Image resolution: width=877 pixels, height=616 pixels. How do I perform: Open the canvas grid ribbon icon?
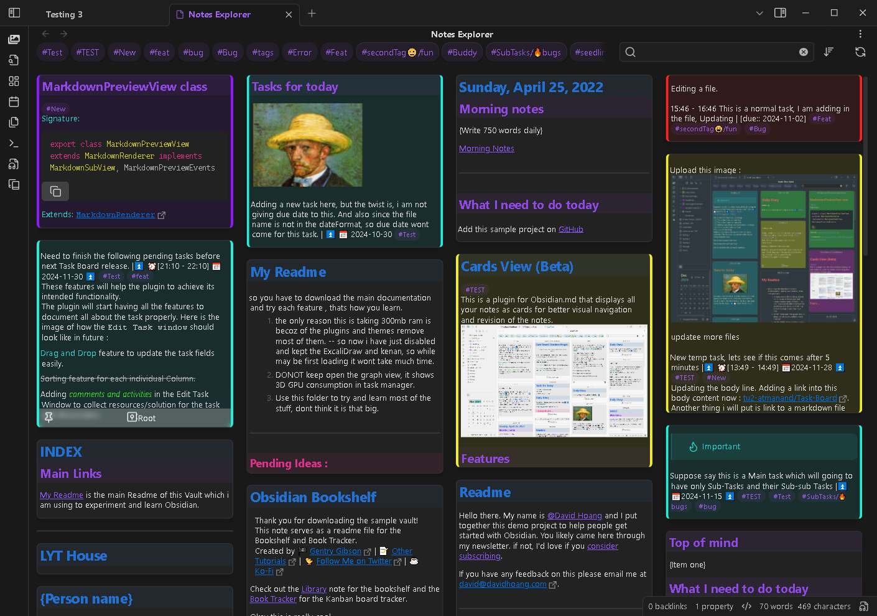[x=14, y=81]
